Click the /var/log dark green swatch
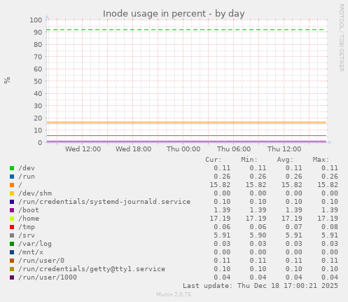This screenshot has width=348, height=302. click(x=12, y=244)
